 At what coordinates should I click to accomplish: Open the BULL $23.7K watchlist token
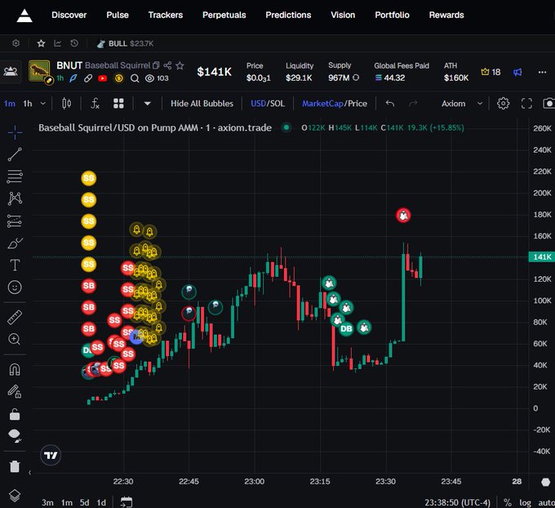click(x=126, y=43)
